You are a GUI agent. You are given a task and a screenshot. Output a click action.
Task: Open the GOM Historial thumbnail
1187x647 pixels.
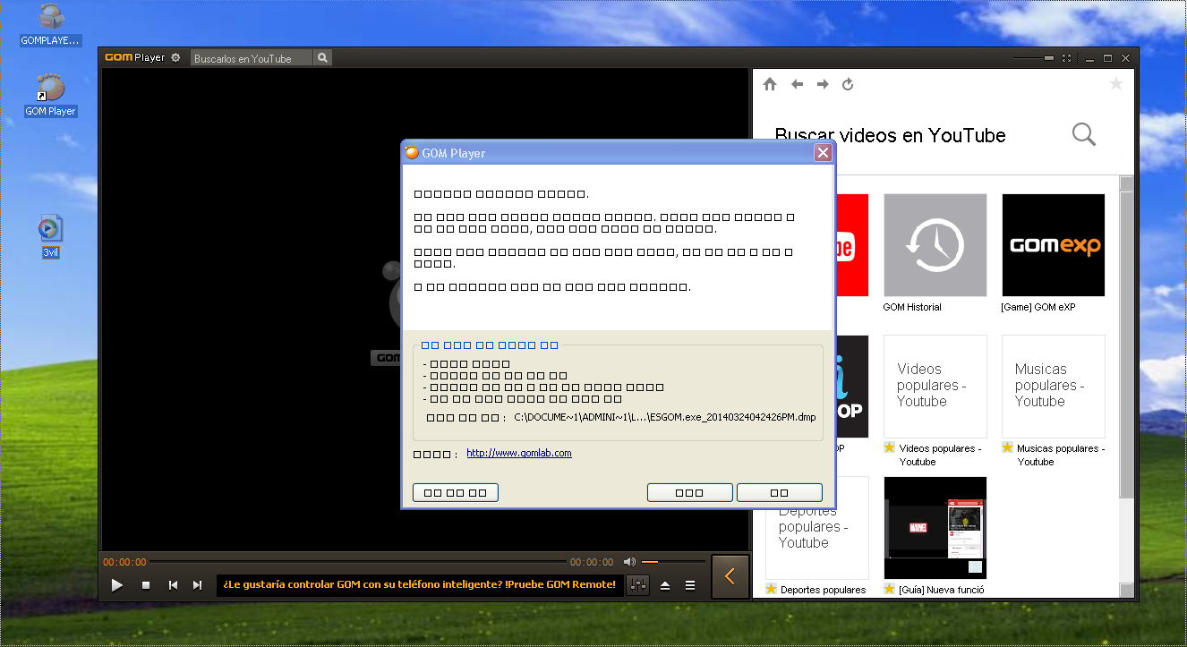935,244
